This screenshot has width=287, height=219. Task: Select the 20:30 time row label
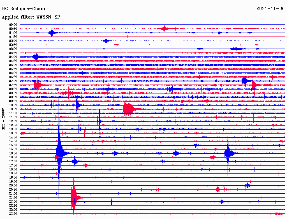(x=13, y=190)
